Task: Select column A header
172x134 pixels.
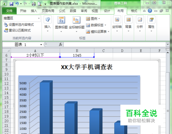Action: click(x=35, y=51)
